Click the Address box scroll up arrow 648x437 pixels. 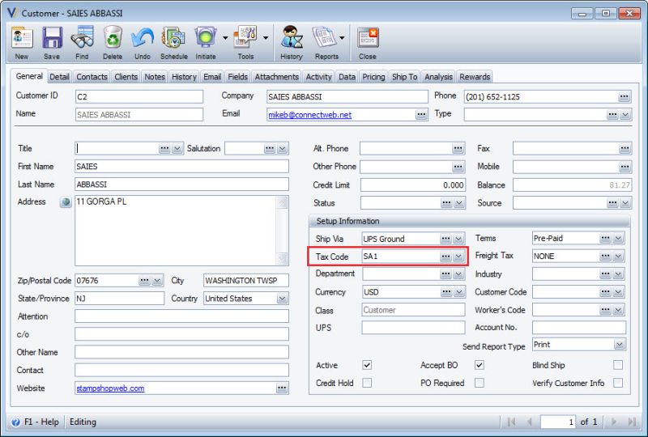tap(282, 203)
